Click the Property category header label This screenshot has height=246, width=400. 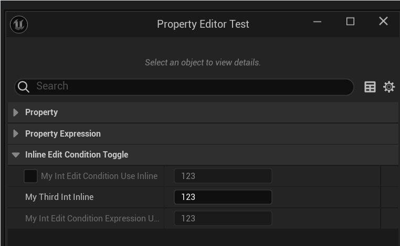[x=41, y=113]
